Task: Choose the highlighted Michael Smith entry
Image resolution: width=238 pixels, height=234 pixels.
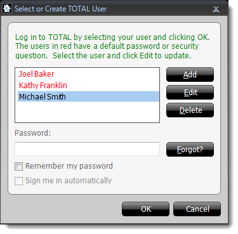Action: coord(88,96)
